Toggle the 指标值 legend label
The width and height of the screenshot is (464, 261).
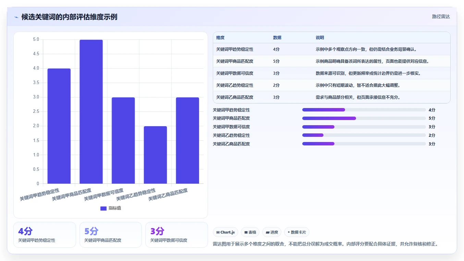pyautogui.click(x=115, y=208)
